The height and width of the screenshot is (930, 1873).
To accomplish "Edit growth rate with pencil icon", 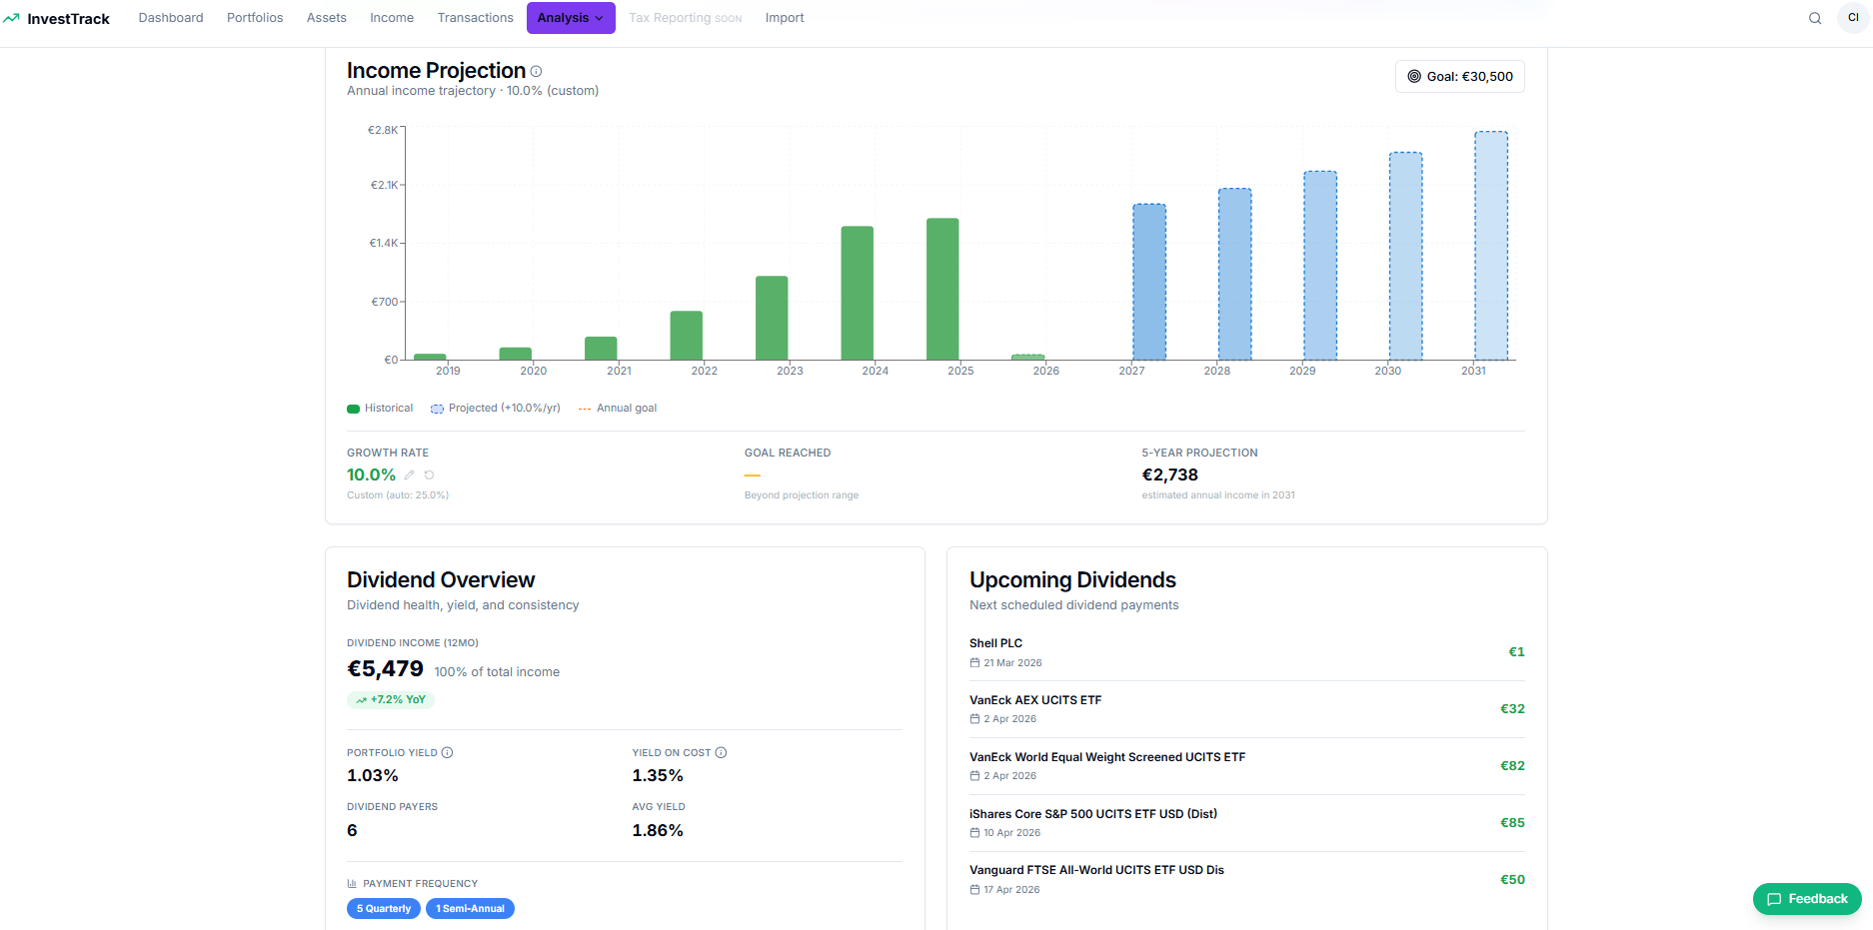I will pyautogui.click(x=410, y=475).
